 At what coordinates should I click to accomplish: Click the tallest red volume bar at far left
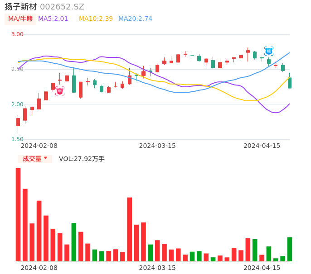(x=18, y=214)
